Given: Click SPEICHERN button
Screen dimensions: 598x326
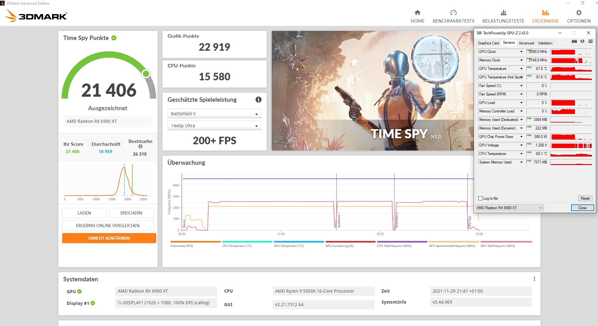Looking at the screenshot, I should [x=131, y=213].
